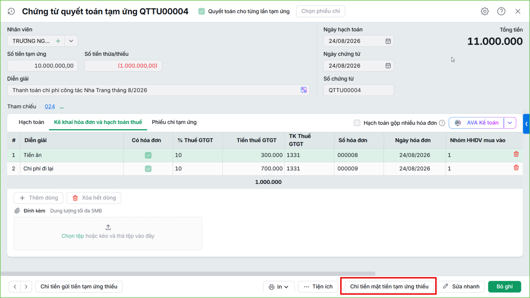
Task: Open the settings gear icon
Action: click(485, 11)
